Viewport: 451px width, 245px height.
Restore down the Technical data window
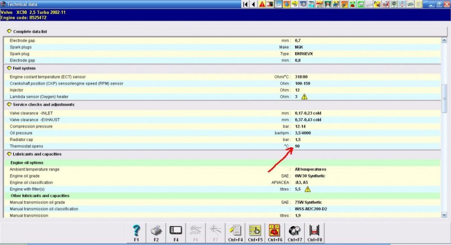coord(439,5)
